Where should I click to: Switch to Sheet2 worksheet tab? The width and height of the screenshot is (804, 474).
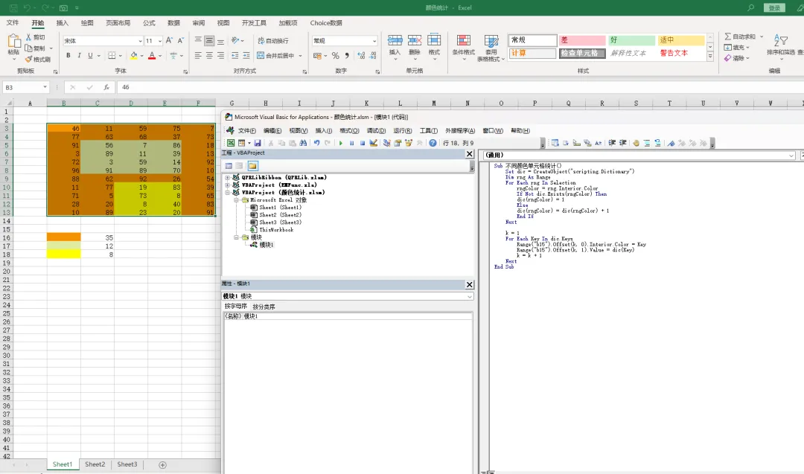95,464
